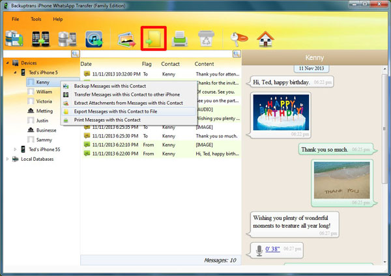Open the Happy Birthday cake image thumbnail
391x276 pixels.
pos(281,113)
